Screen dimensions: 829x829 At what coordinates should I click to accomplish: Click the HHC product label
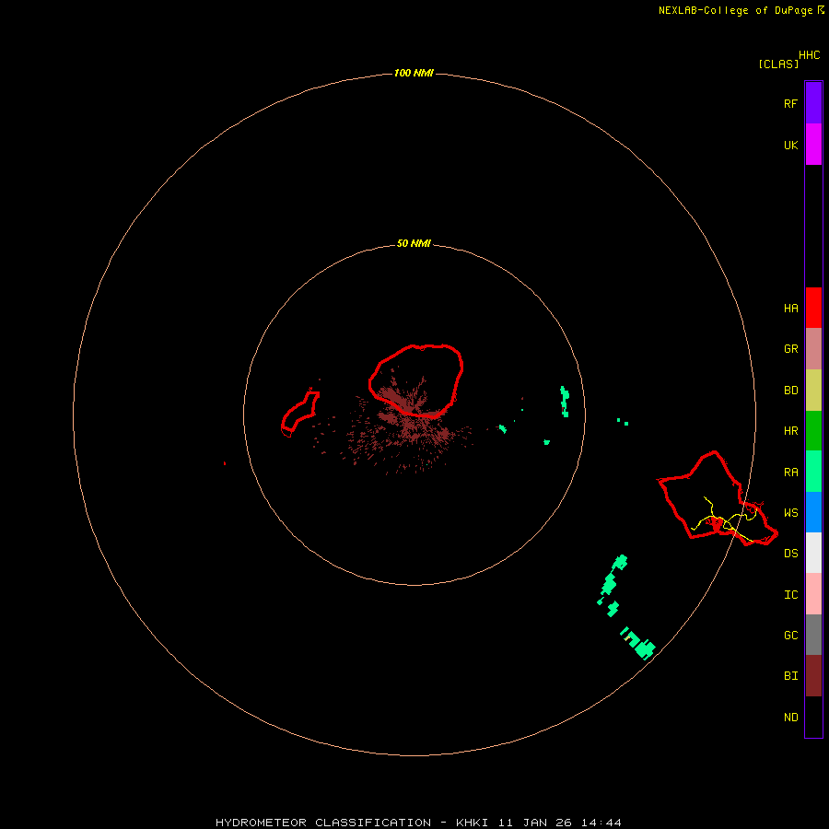(x=810, y=55)
